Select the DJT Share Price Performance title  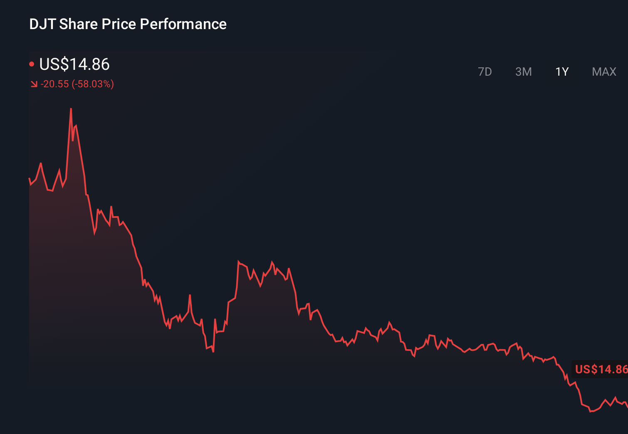tap(128, 24)
